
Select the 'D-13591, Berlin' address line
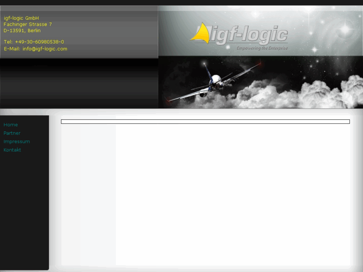click(x=22, y=30)
